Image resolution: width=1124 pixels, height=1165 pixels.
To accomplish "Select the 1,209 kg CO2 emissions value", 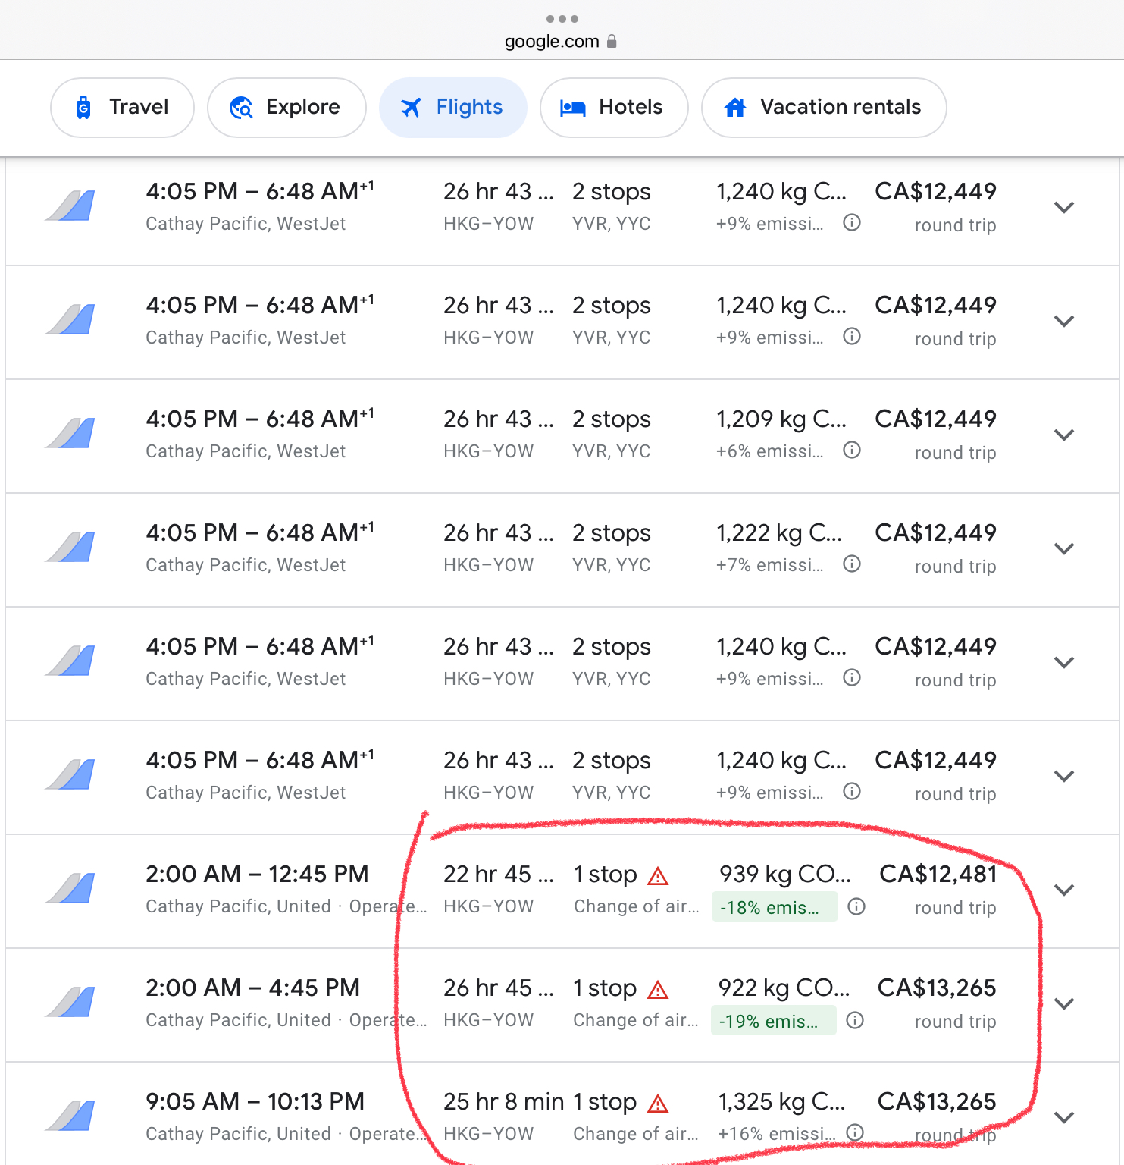I will pyautogui.click(x=781, y=419).
